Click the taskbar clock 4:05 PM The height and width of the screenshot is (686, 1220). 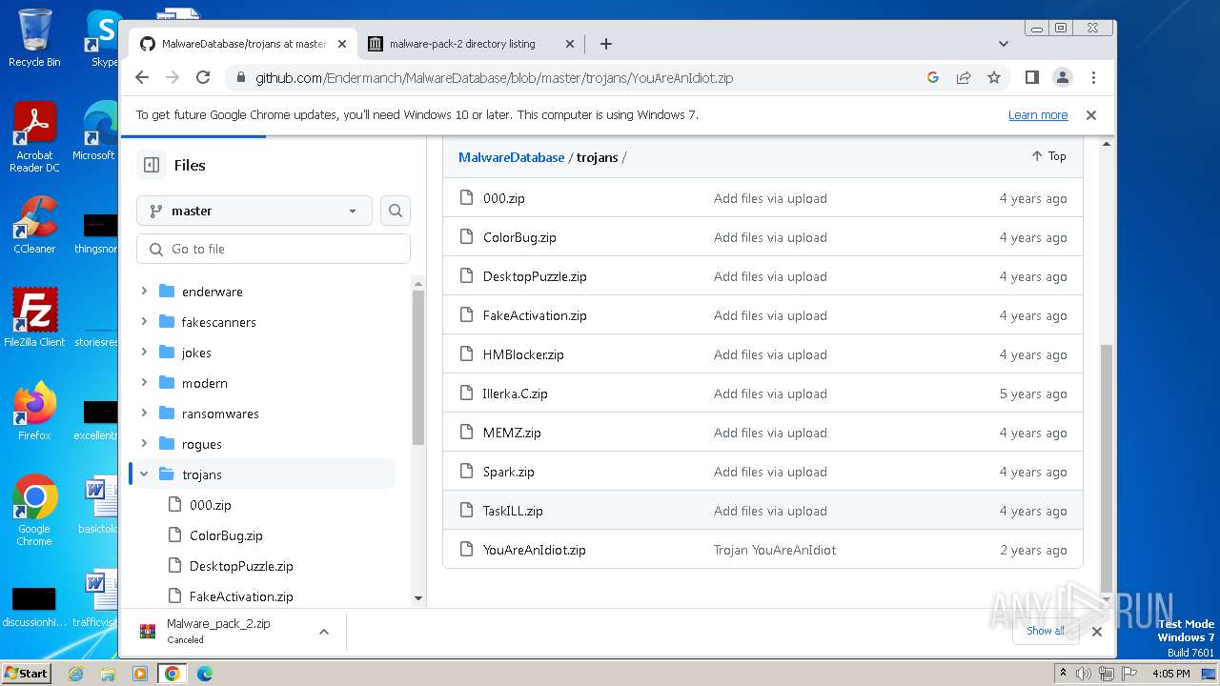coord(1170,674)
